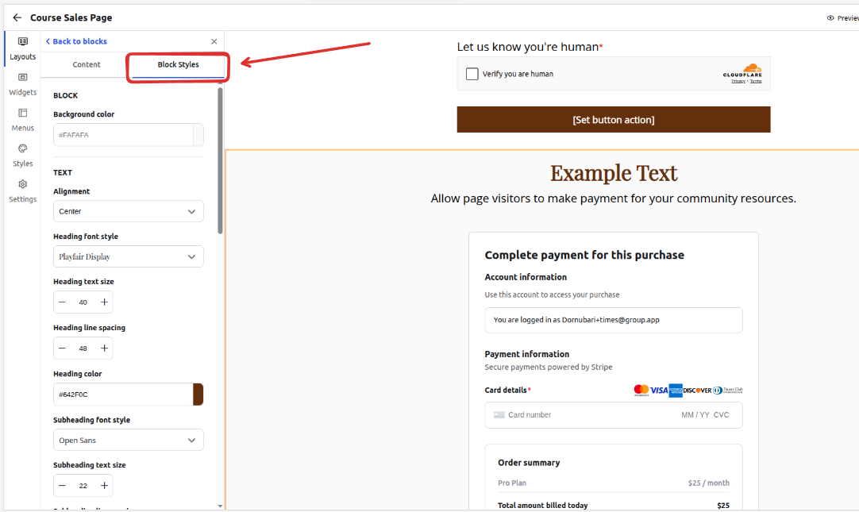Decrease heading line spacing with minus

(x=63, y=348)
